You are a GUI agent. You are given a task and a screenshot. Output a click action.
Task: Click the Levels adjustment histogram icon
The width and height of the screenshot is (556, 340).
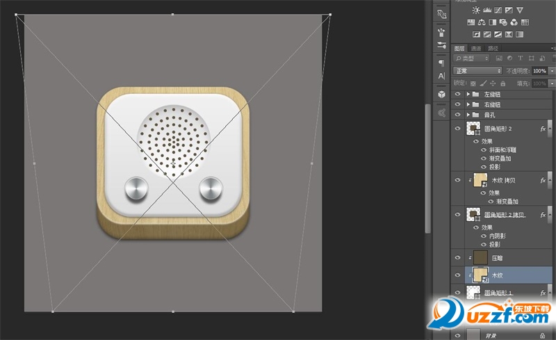[486, 10]
